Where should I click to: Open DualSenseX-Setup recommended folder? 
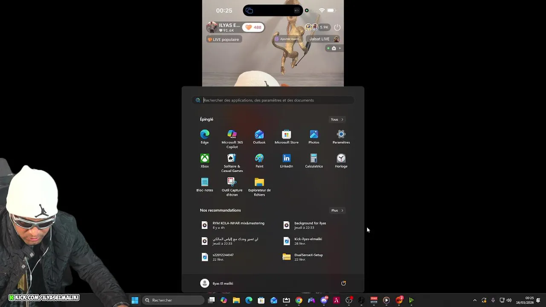pos(303,257)
